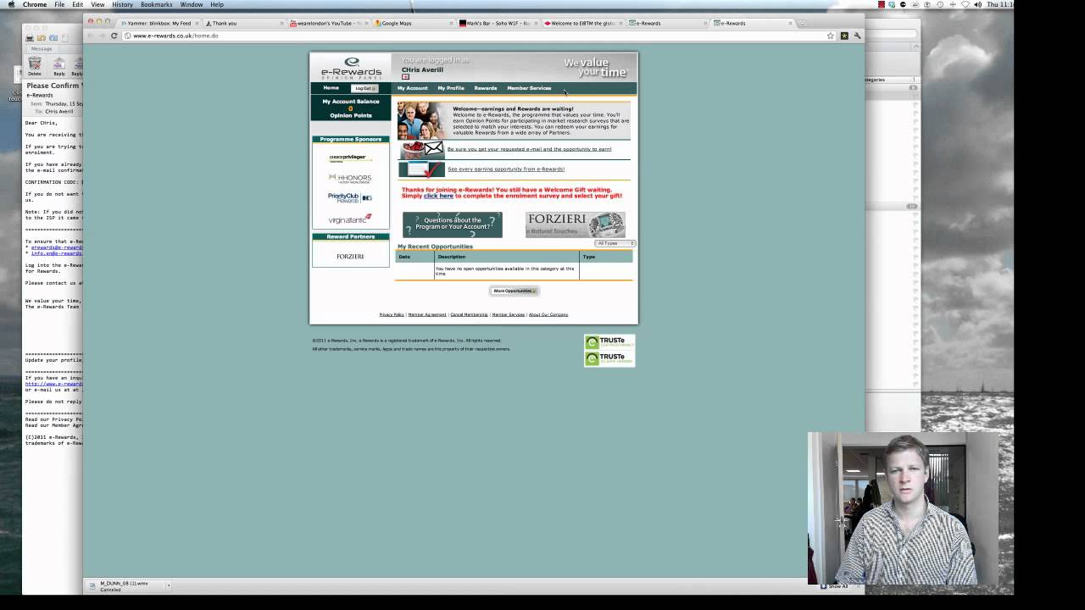Click the envelope image beside the e-mail reminder
1085x610 pixels.
coord(421,149)
